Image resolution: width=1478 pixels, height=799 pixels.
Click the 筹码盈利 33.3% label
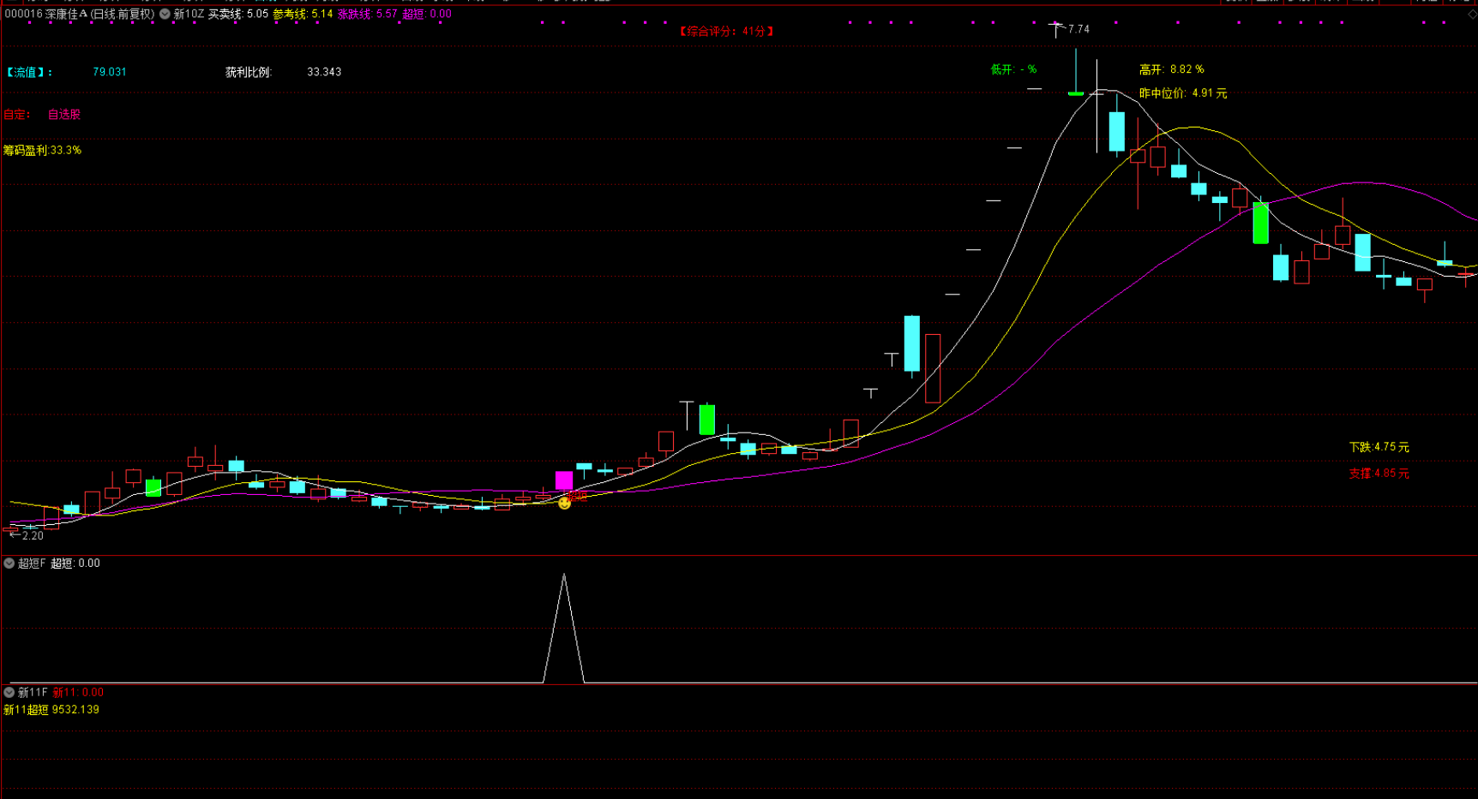[42, 151]
